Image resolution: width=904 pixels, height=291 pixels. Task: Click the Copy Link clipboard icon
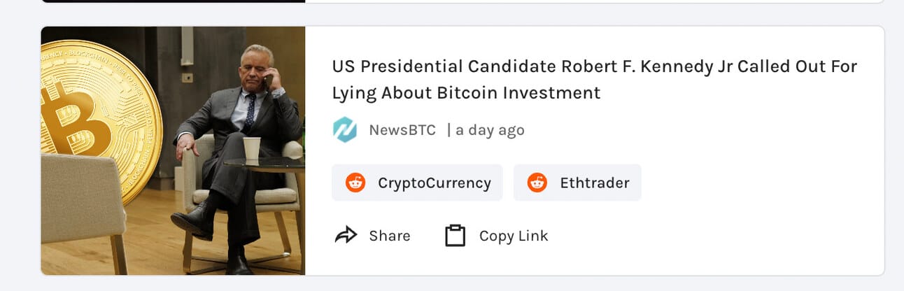tap(455, 236)
